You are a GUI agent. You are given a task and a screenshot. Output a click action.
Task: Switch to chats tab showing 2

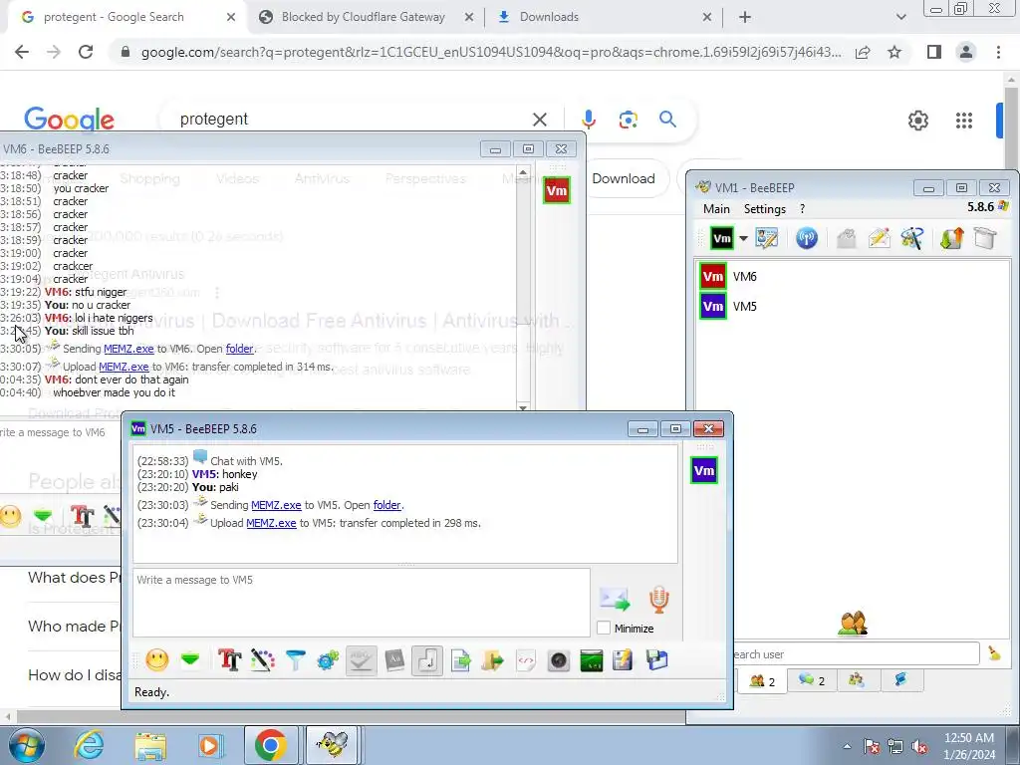pyautogui.click(x=811, y=680)
